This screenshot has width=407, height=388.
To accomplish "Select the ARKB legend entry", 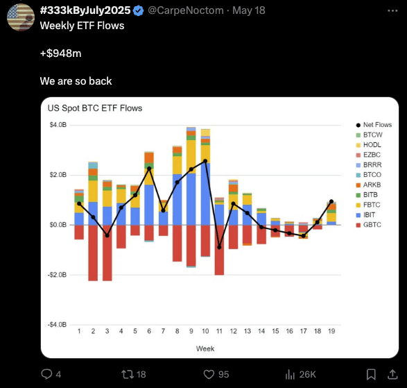I will click(x=369, y=185).
